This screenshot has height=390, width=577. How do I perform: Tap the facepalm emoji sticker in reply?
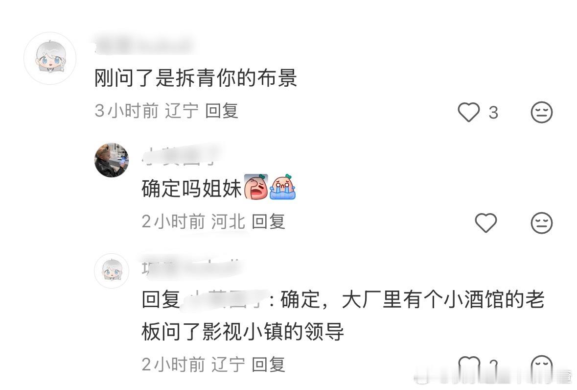[256, 187]
